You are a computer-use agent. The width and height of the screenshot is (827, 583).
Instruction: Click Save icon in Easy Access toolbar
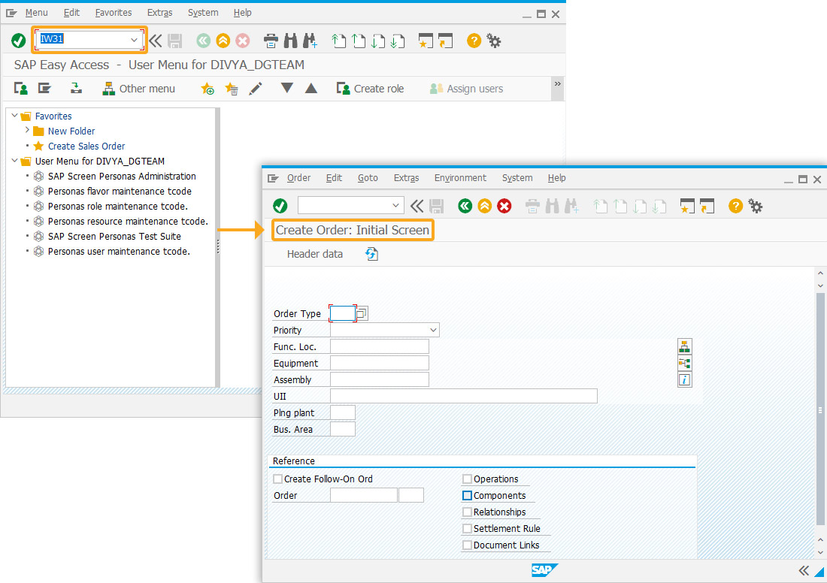coord(174,41)
